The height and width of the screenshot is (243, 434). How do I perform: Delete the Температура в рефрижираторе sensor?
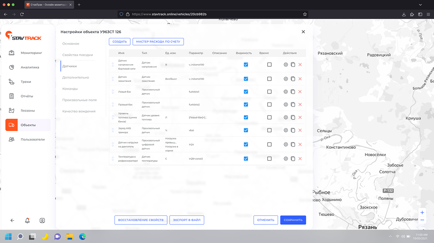tap(300, 159)
